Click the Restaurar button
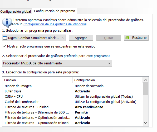Viewport: 157px width, 132px height. click(x=136, y=38)
